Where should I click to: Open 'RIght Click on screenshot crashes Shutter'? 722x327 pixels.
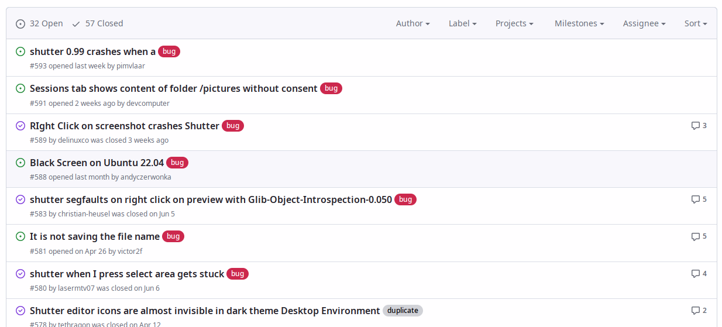tap(125, 126)
